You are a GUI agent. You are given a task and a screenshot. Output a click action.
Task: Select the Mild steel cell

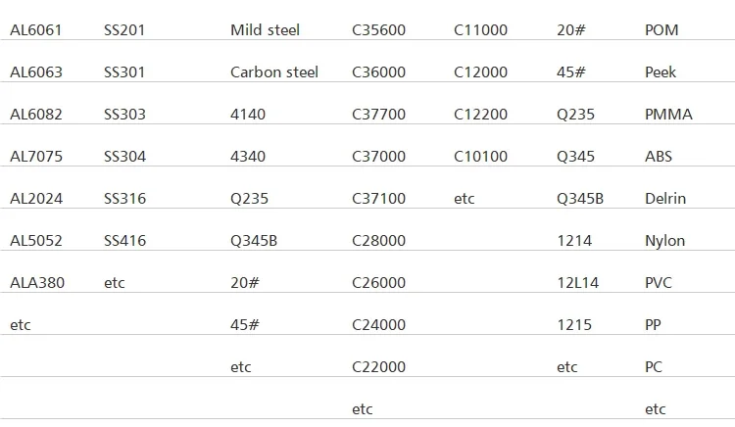265,30
